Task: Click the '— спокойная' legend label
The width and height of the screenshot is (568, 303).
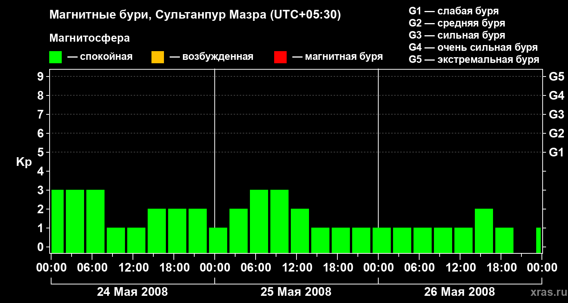Action: [100, 57]
